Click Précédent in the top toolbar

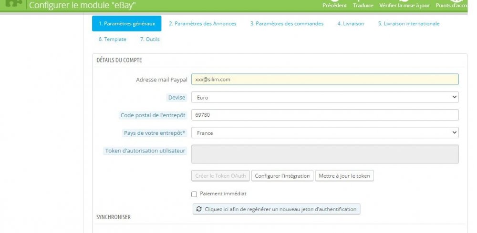(x=335, y=5)
